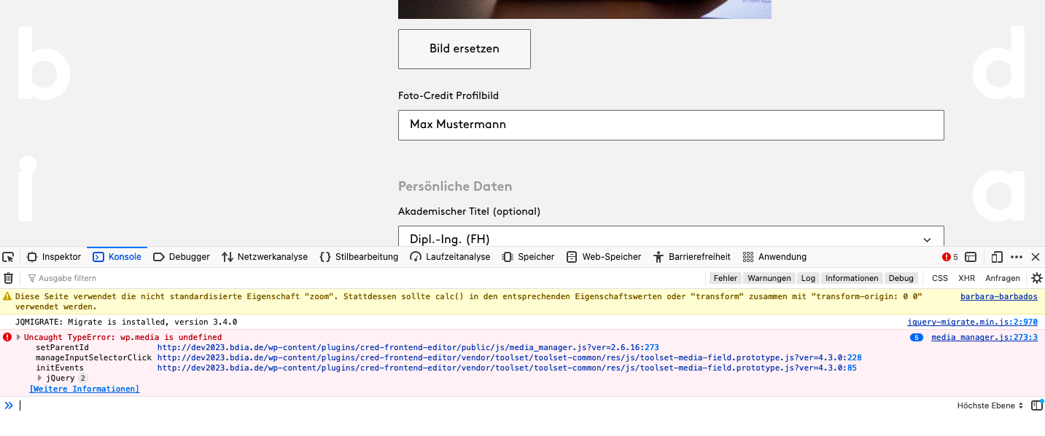Open the Höchste Ebene context selector

(x=990, y=405)
